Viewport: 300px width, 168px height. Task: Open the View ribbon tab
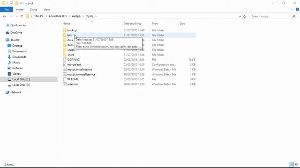point(47,9)
